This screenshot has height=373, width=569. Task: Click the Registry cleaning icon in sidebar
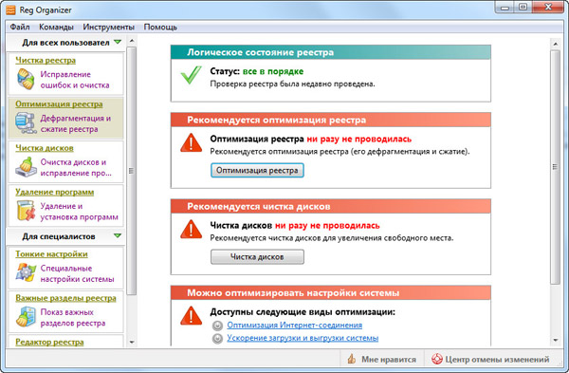point(26,79)
